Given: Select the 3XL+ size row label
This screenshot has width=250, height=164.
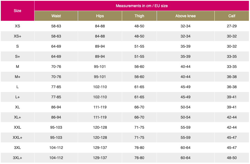Looking at the screenshot, I should tap(17, 158).
